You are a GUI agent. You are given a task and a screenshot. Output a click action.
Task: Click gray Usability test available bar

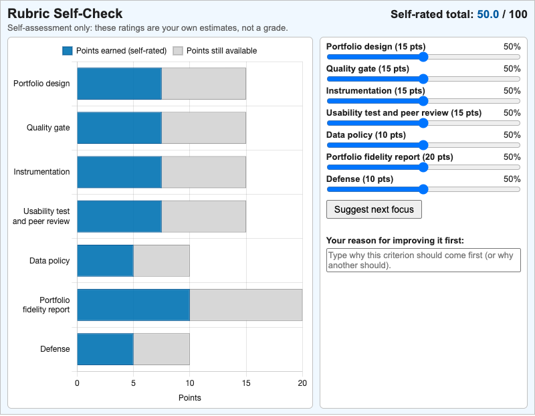point(204,217)
